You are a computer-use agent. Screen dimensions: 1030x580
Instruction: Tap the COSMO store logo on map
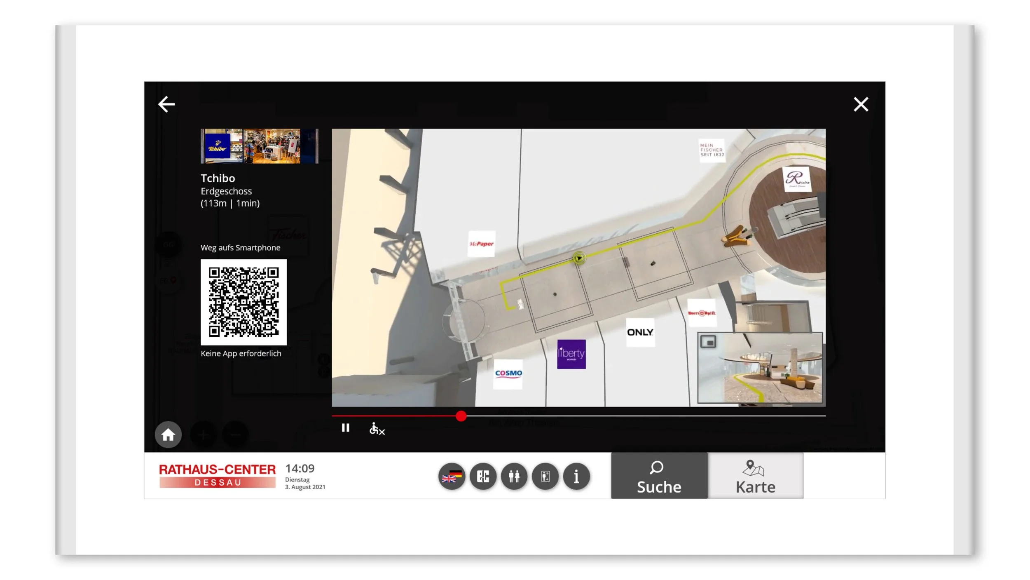508,373
